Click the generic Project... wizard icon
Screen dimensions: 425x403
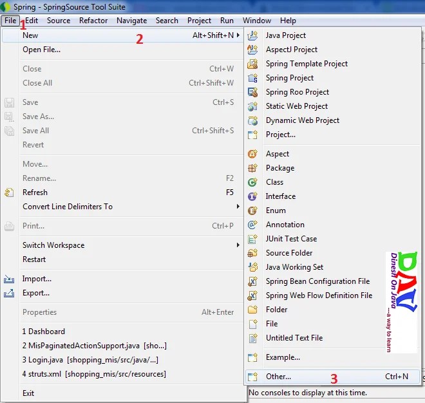tap(252, 135)
